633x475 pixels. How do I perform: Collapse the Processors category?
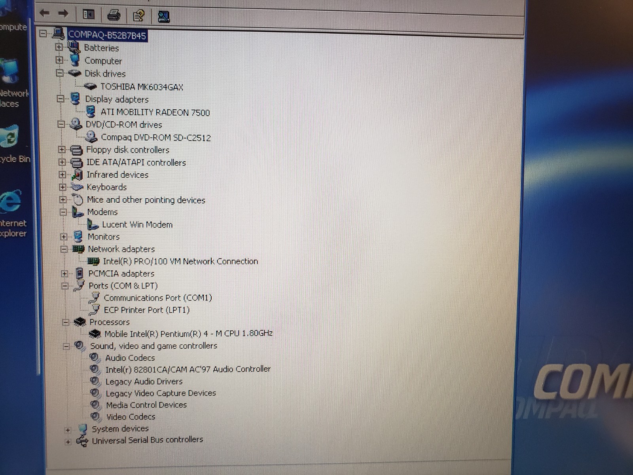[x=66, y=322]
